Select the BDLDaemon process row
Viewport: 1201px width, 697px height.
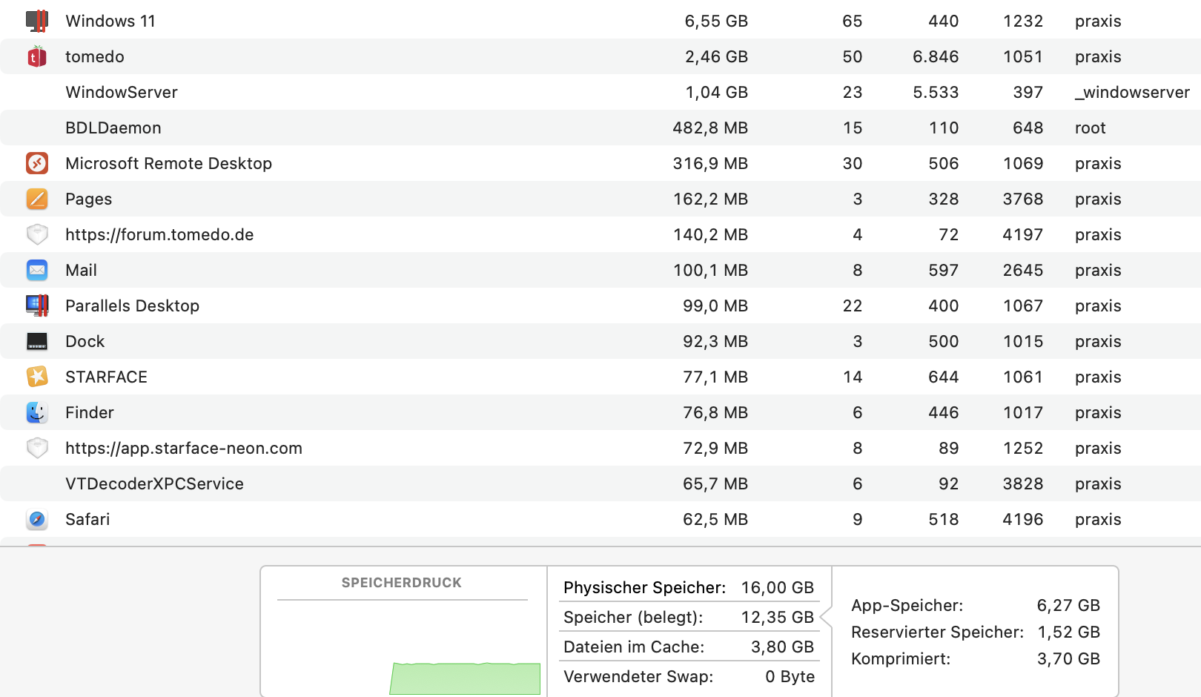click(x=600, y=128)
